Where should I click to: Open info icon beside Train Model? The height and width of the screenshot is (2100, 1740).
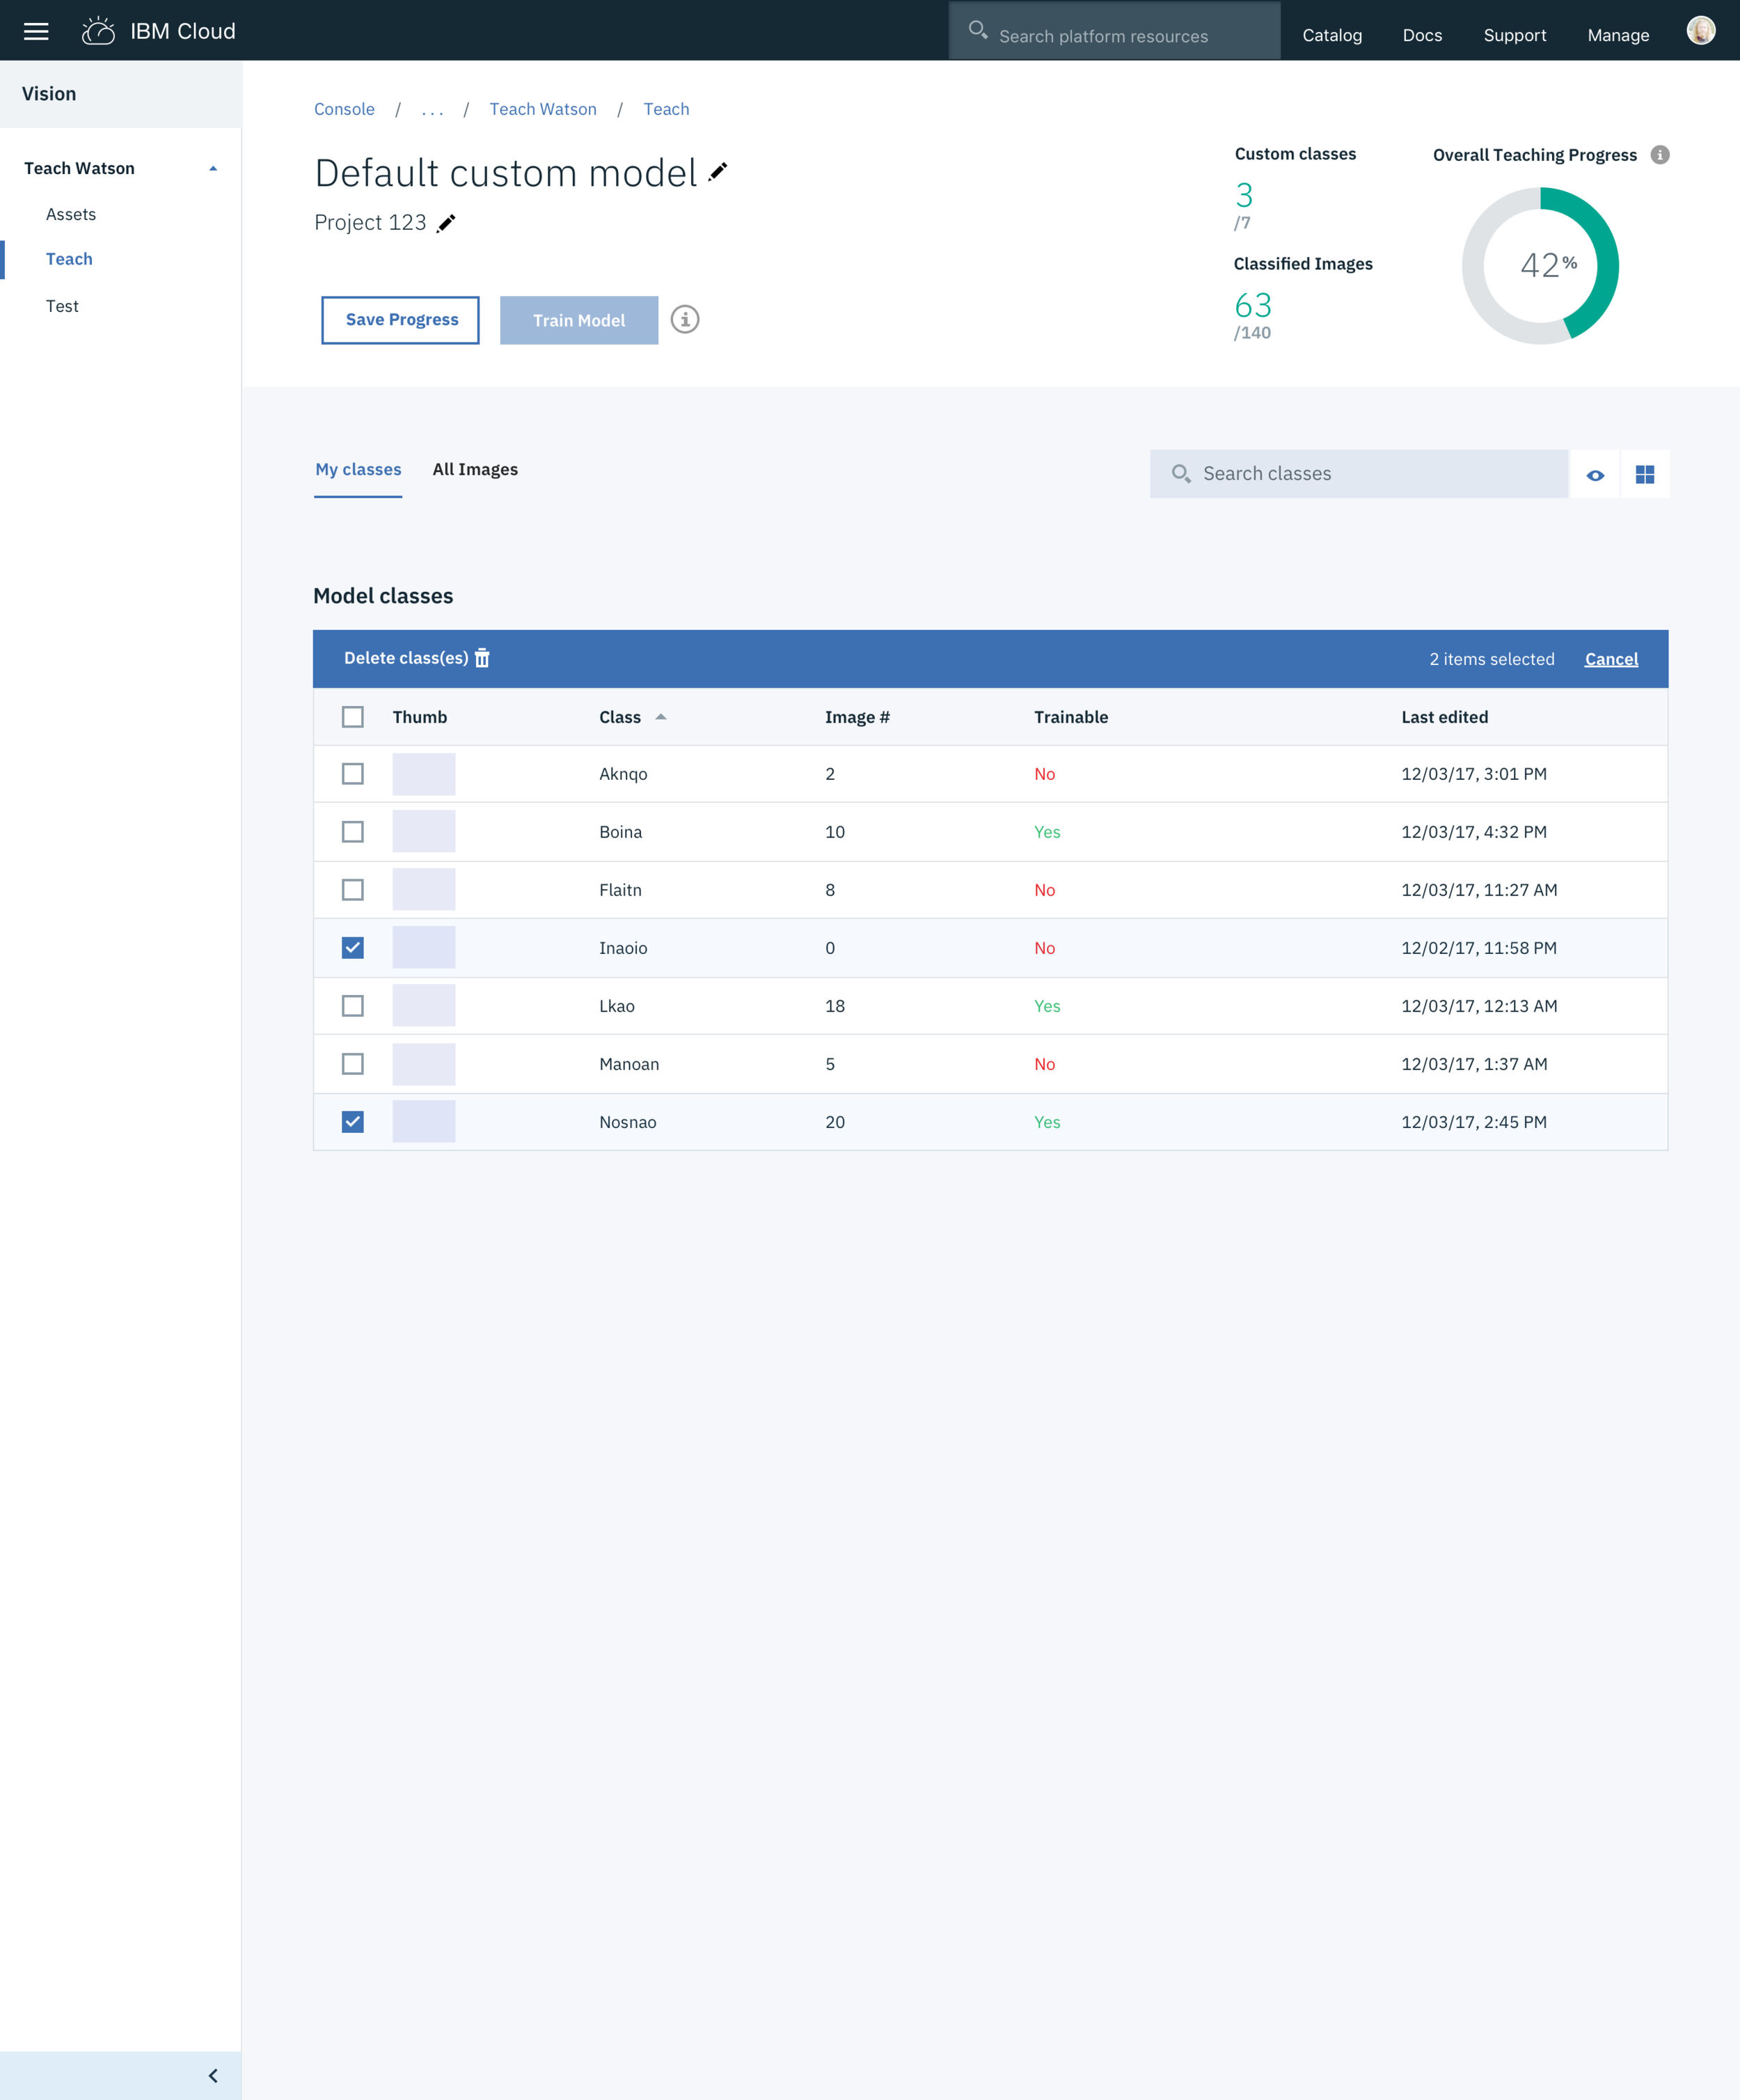click(685, 320)
